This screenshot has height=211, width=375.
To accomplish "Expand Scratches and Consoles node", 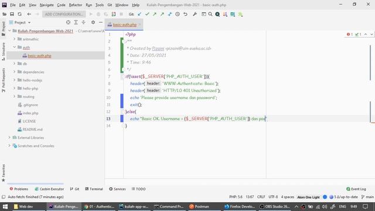I will tap(9, 146).
